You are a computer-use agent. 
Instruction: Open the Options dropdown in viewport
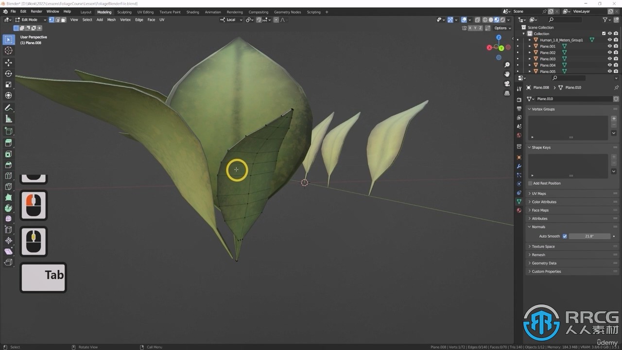[502, 28]
